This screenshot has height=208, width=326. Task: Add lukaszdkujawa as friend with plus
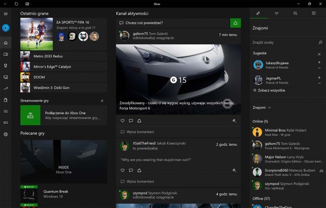[319, 62]
